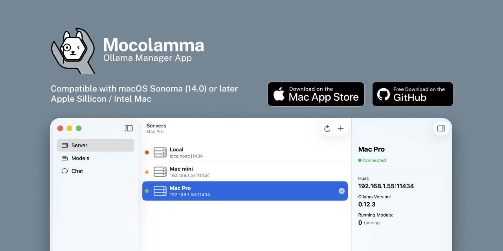Click the green Connected status dot

[x=360, y=160]
